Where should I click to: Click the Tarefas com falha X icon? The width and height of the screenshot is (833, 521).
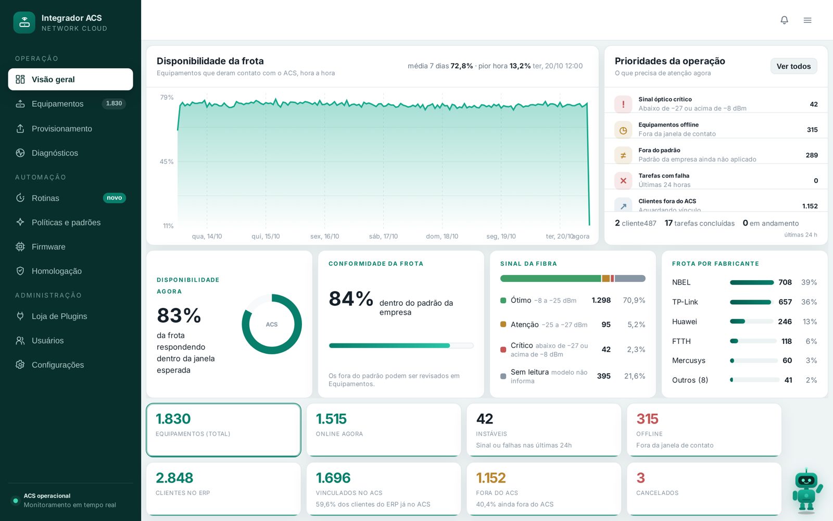pos(623,181)
